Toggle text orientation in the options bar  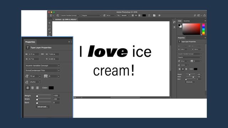(x=58, y=15)
